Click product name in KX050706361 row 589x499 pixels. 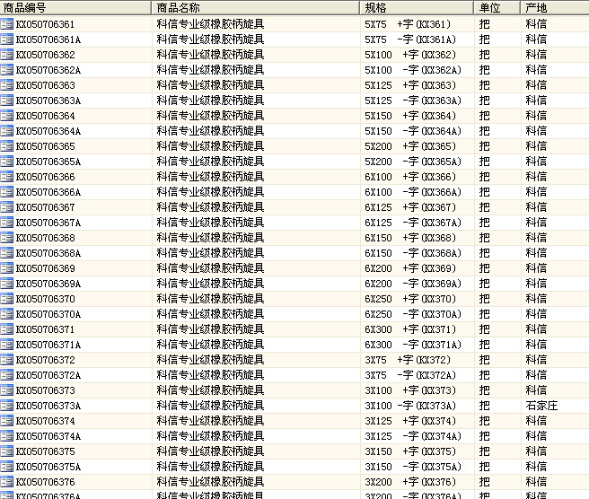[x=210, y=24]
